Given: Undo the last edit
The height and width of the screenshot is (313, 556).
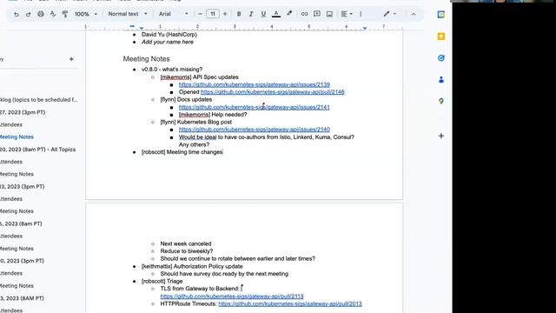Looking at the screenshot, I should point(17,14).
